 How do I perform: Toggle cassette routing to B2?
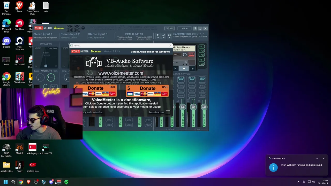click(x=201, y=64)
